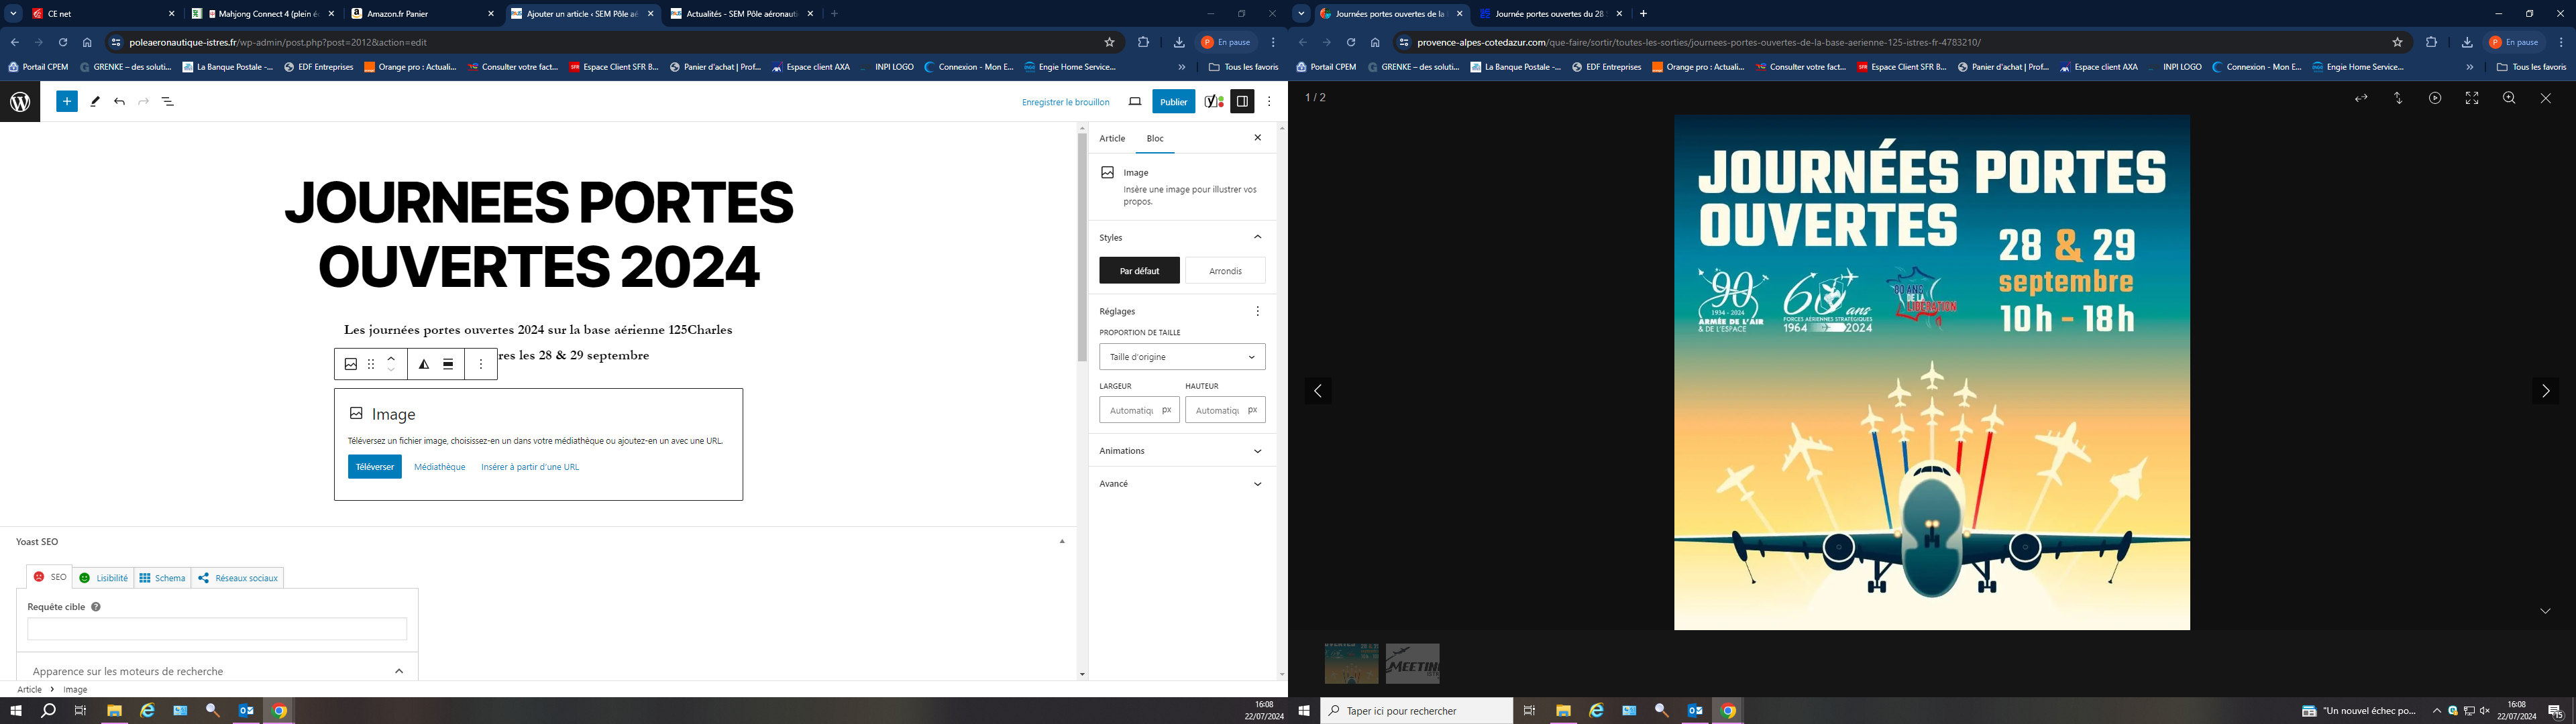This screenshot has width=2576, height=724.
Task: Open Proportion de taille dropdown
Action: (1182, 357)
